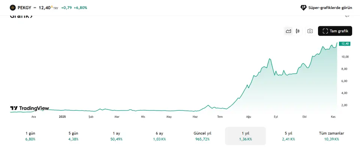Switch to candlestick chart style
Screen dimensions: 360x152
coord(298,31)
